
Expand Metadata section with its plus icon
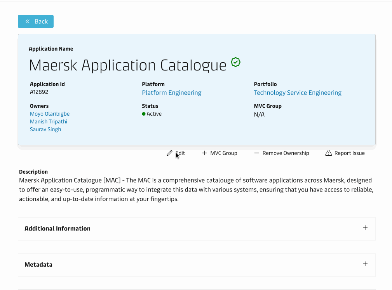(365, 264)
